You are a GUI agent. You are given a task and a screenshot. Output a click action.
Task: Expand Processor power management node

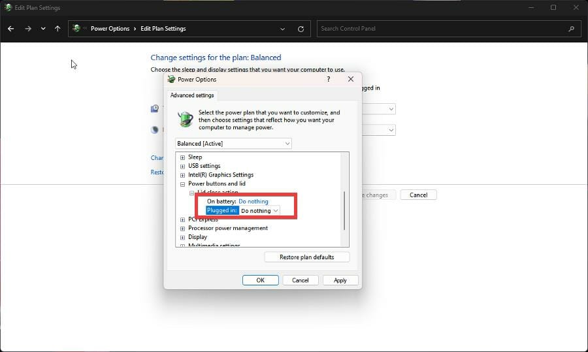(183, 229)
